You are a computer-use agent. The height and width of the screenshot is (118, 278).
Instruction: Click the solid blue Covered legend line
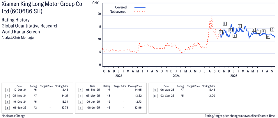coord(140,7)
